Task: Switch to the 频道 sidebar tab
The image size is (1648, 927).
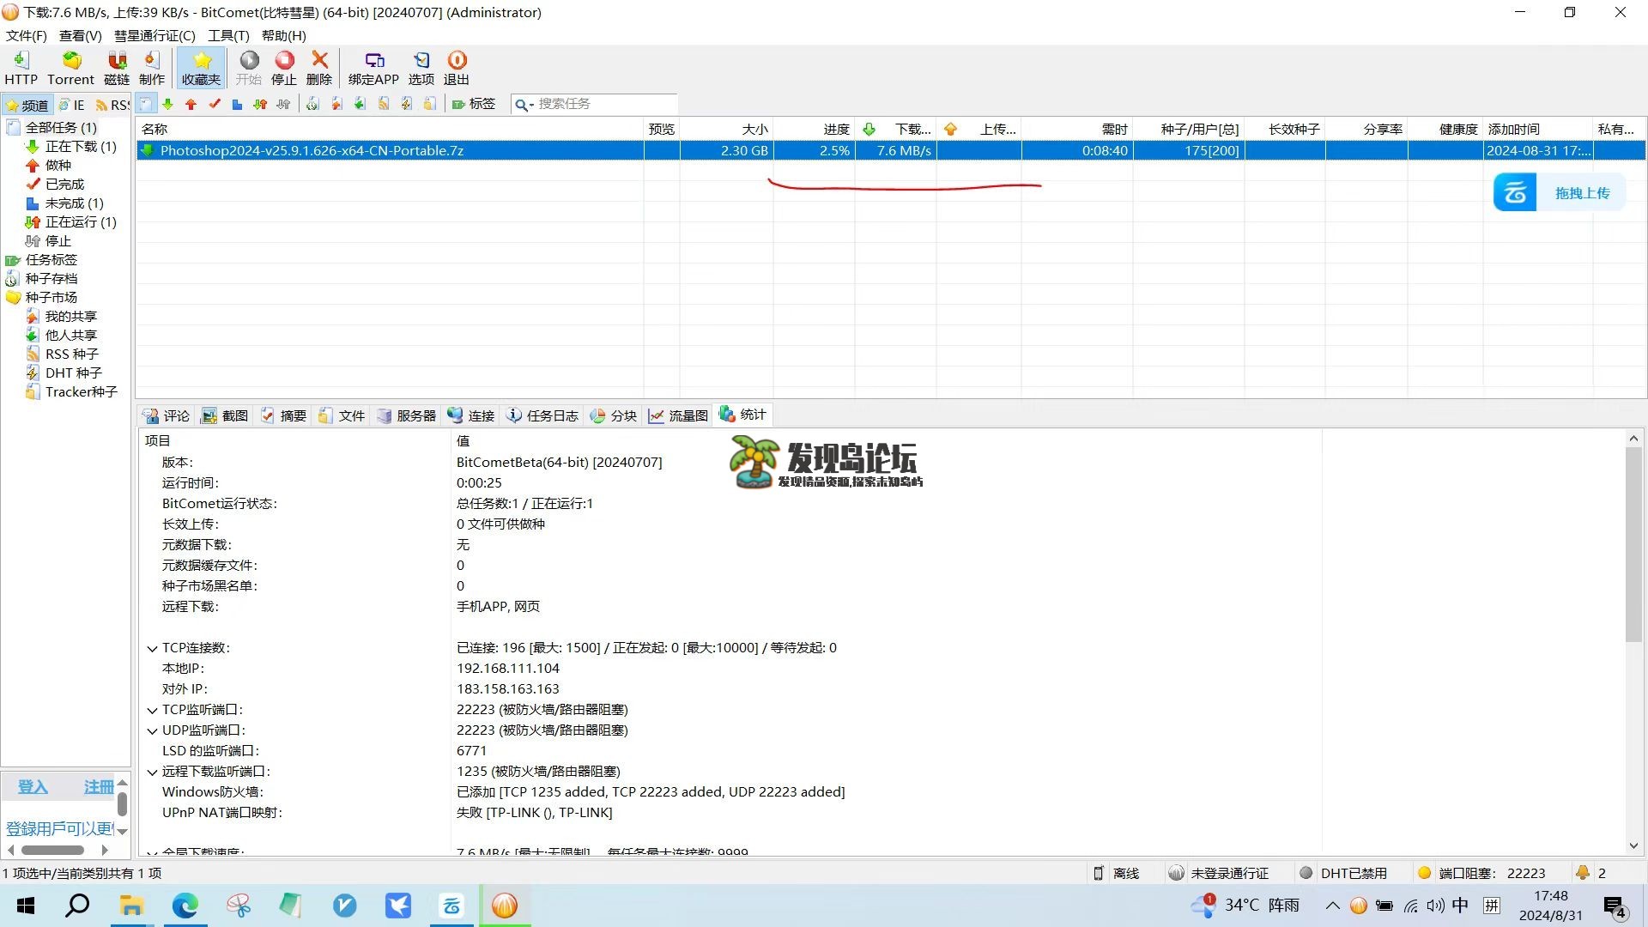Action: pos(27,105)
